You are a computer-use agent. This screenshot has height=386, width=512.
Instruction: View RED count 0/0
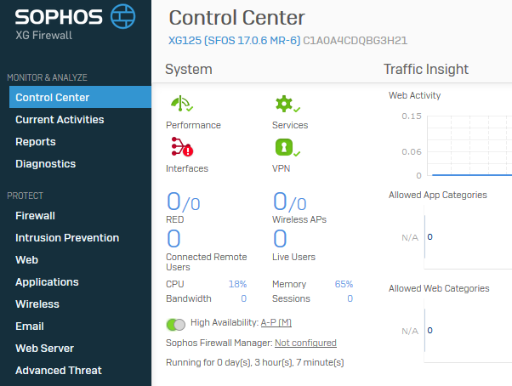[183, 202]
